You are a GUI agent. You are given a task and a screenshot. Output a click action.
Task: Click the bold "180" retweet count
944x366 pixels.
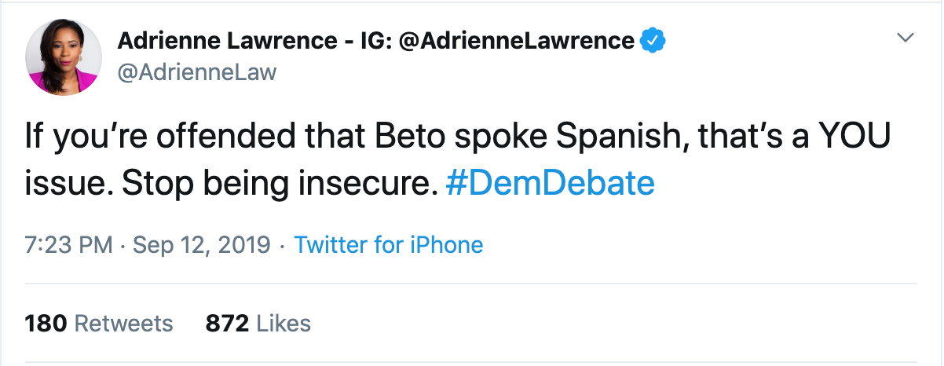pyautogui.click(x=46, y=323)
